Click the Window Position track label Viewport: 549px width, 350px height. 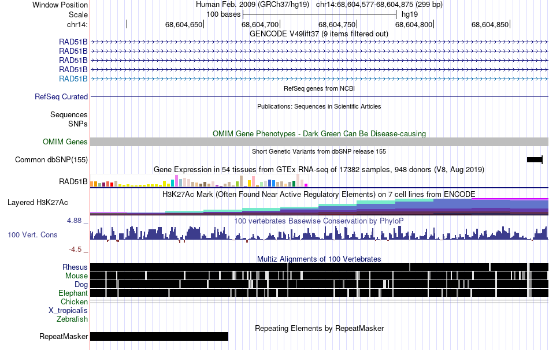[60, 5]
